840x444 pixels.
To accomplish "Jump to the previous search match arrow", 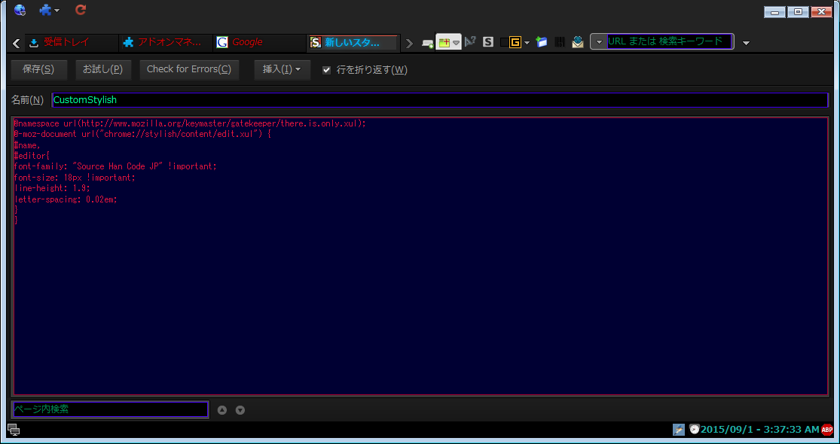I will (222, 410).
